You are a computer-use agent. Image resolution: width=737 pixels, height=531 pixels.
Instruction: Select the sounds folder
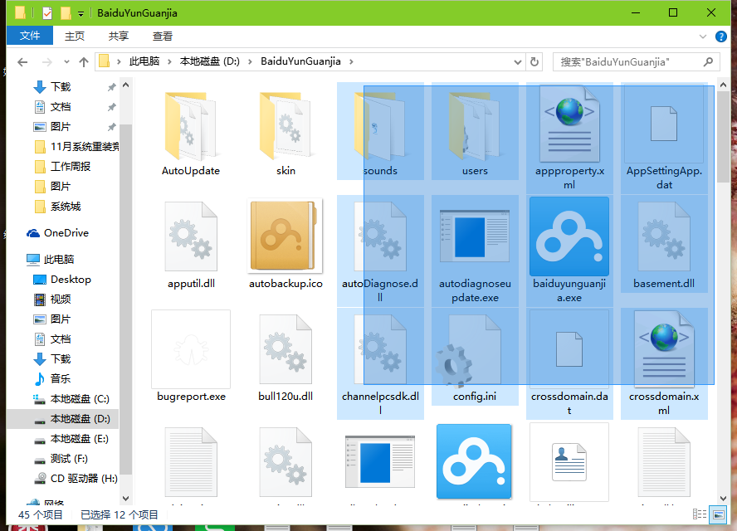[x=380, y=131]
